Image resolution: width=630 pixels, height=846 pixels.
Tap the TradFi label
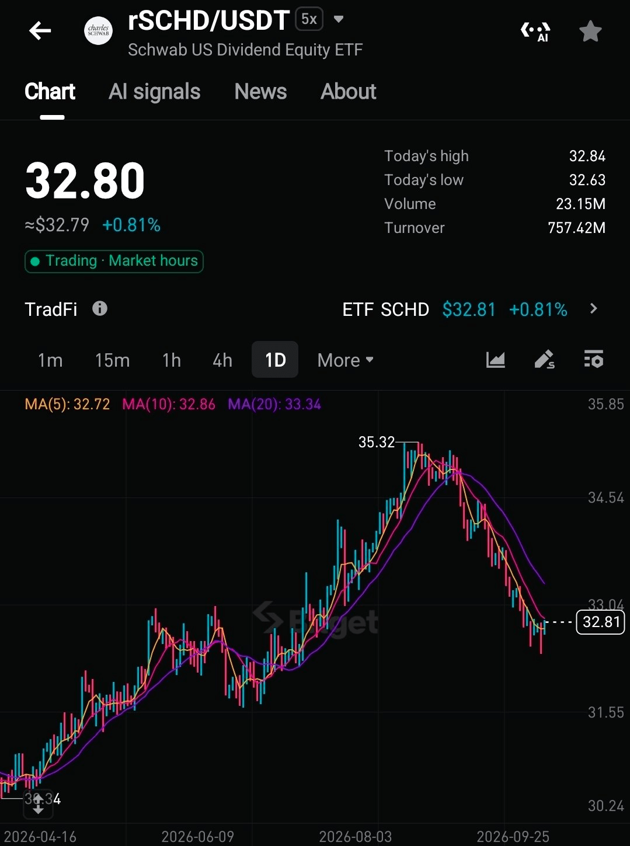pos(51,309)
